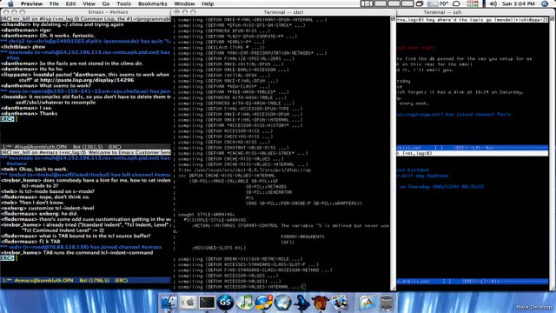The image size is (556, 313).
Task: Open the Dock app showing badge 2
Action: 264,303
